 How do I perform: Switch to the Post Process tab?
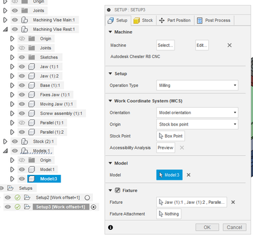pyautogui.click(x=214, y=20)
